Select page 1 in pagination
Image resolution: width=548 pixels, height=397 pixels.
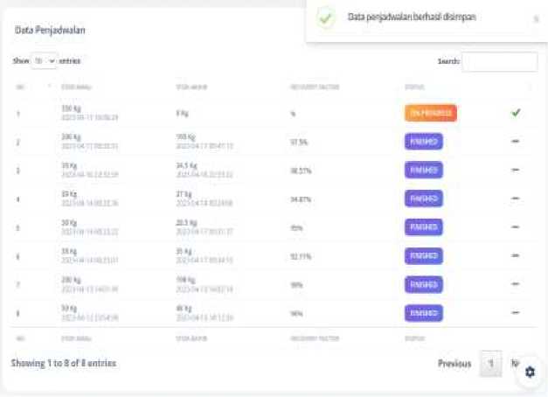pyautogui.click(x=490, y=364)
